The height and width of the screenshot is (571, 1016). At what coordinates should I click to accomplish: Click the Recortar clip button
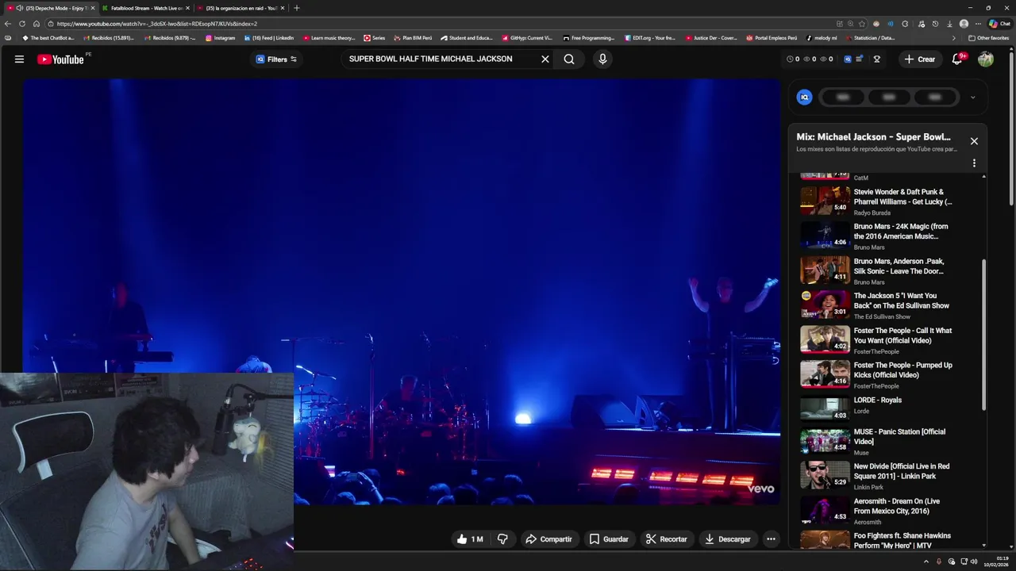coord(666,539)
